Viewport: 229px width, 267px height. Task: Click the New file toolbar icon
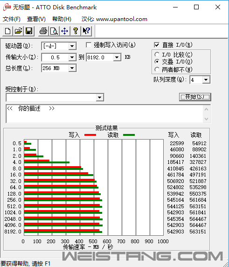(7, 31)
